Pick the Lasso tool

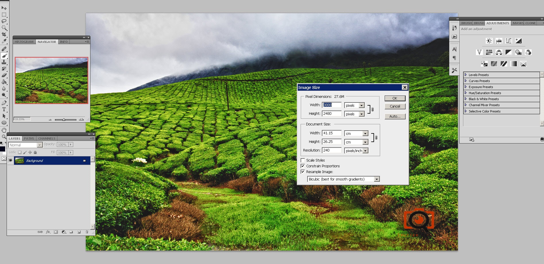4,21
